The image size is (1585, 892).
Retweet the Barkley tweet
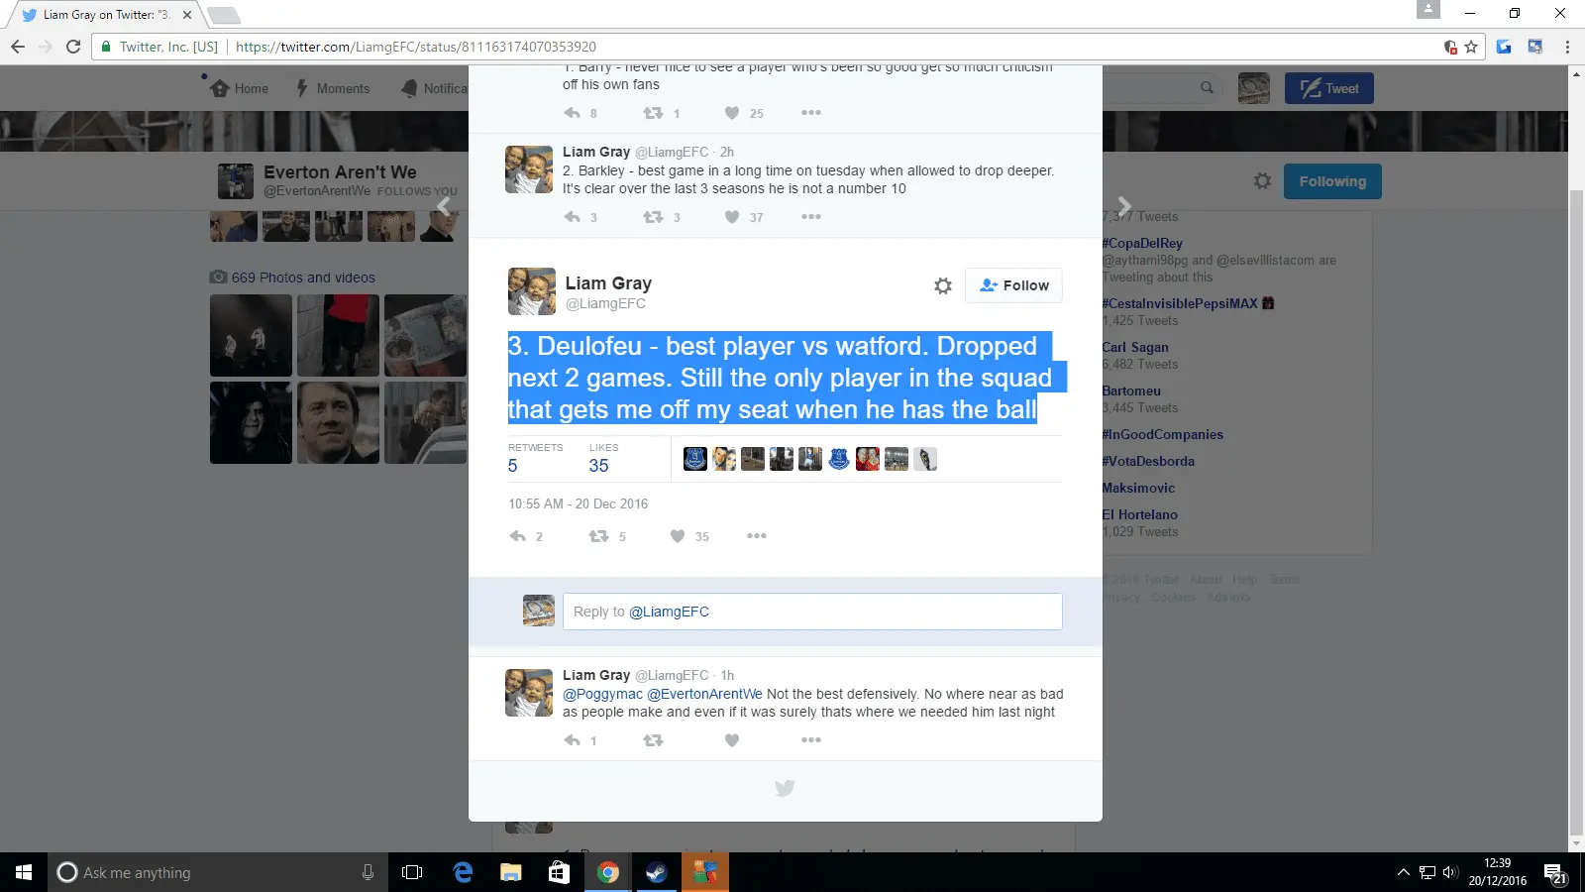tap(653, 217)
